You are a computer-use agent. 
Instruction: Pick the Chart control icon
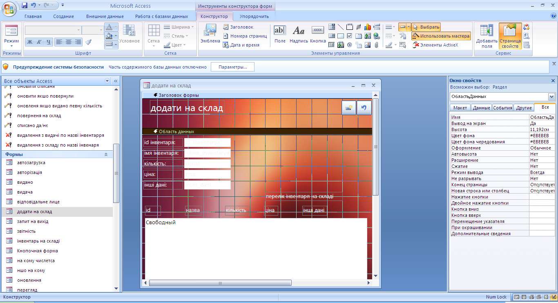pos(368,27)
